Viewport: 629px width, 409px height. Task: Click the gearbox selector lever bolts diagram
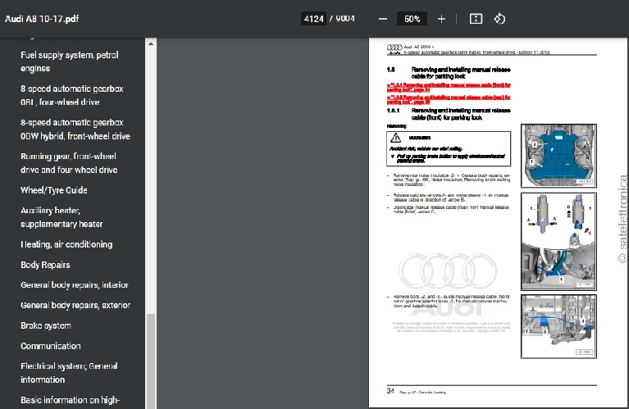tap(558, 326)
